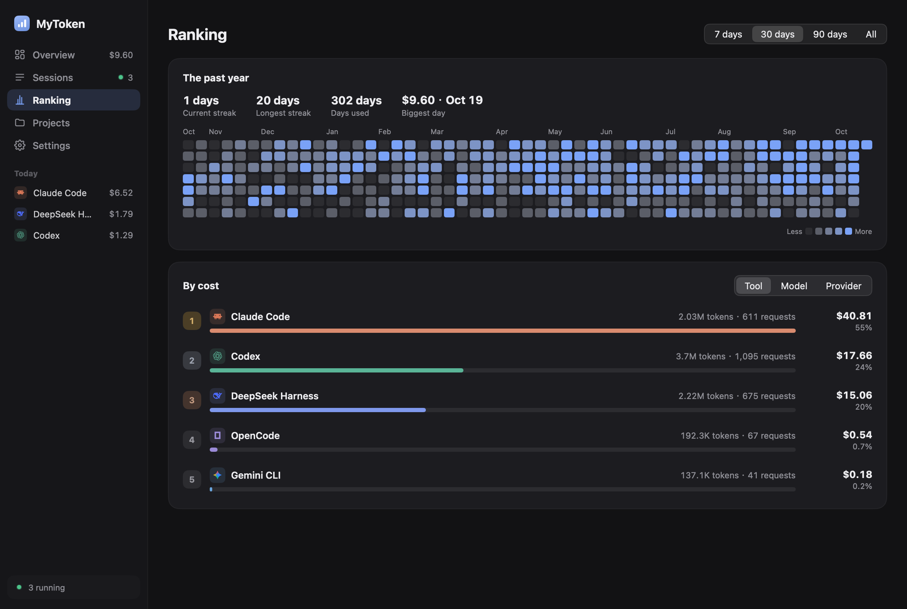907x609 pixels.
Task: Click the MyToken logo icon
Action: point(22,23)
